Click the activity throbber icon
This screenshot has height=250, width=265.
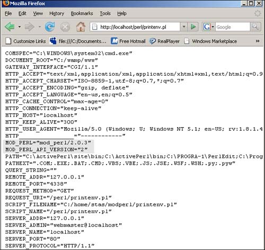(258, 13)
